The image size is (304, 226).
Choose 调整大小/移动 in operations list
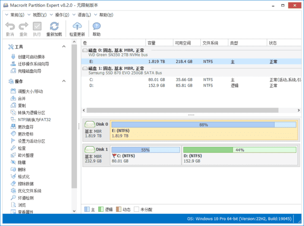[30, 91]
